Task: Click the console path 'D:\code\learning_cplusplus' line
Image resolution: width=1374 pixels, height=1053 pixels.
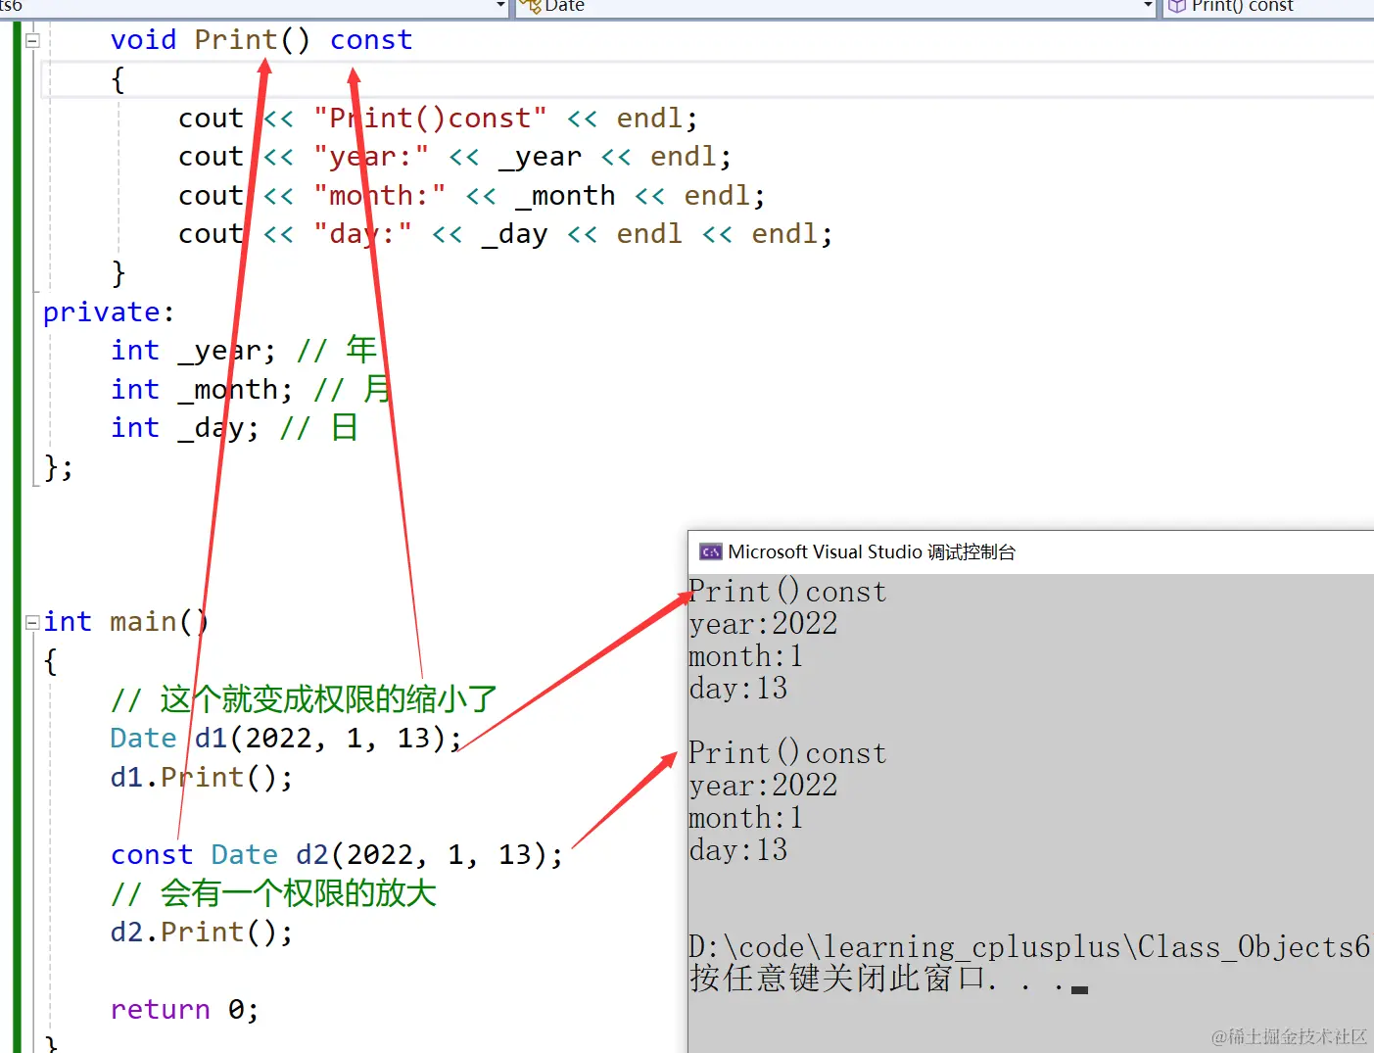Action: click(1029, 947)
